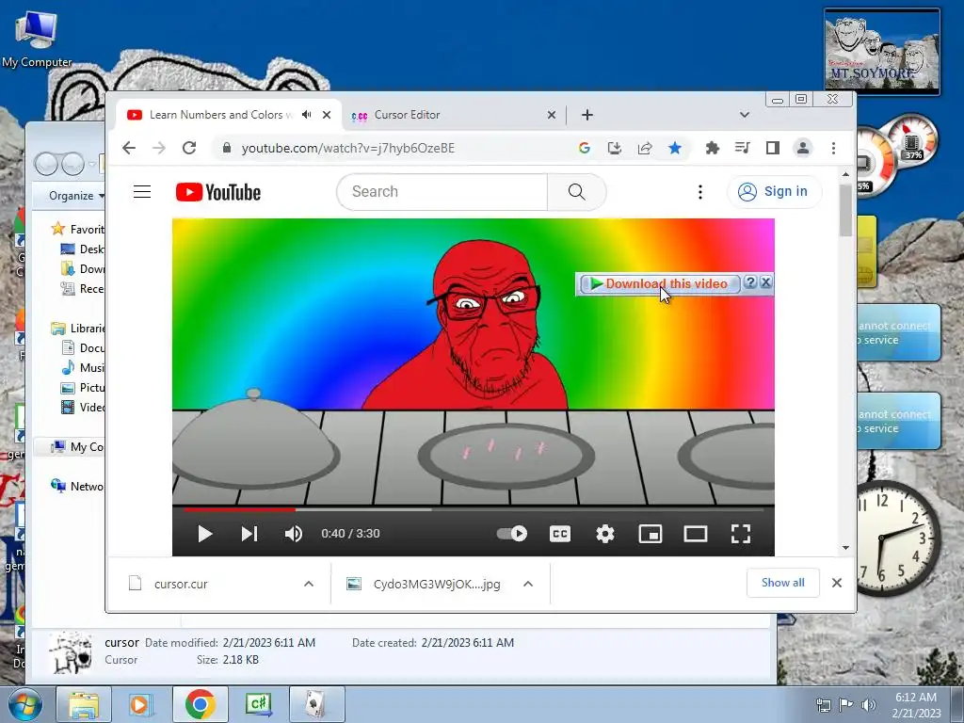Viewport: 964px width, 723px height.
Task: Click the Download this video button
Action: pyautogui.click(x=660, y=283)
